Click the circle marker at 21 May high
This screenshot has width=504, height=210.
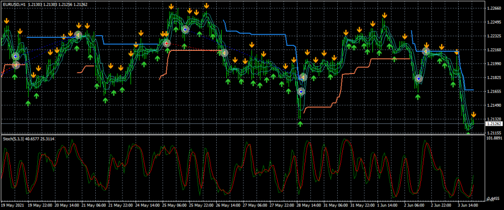click(78, 35)
